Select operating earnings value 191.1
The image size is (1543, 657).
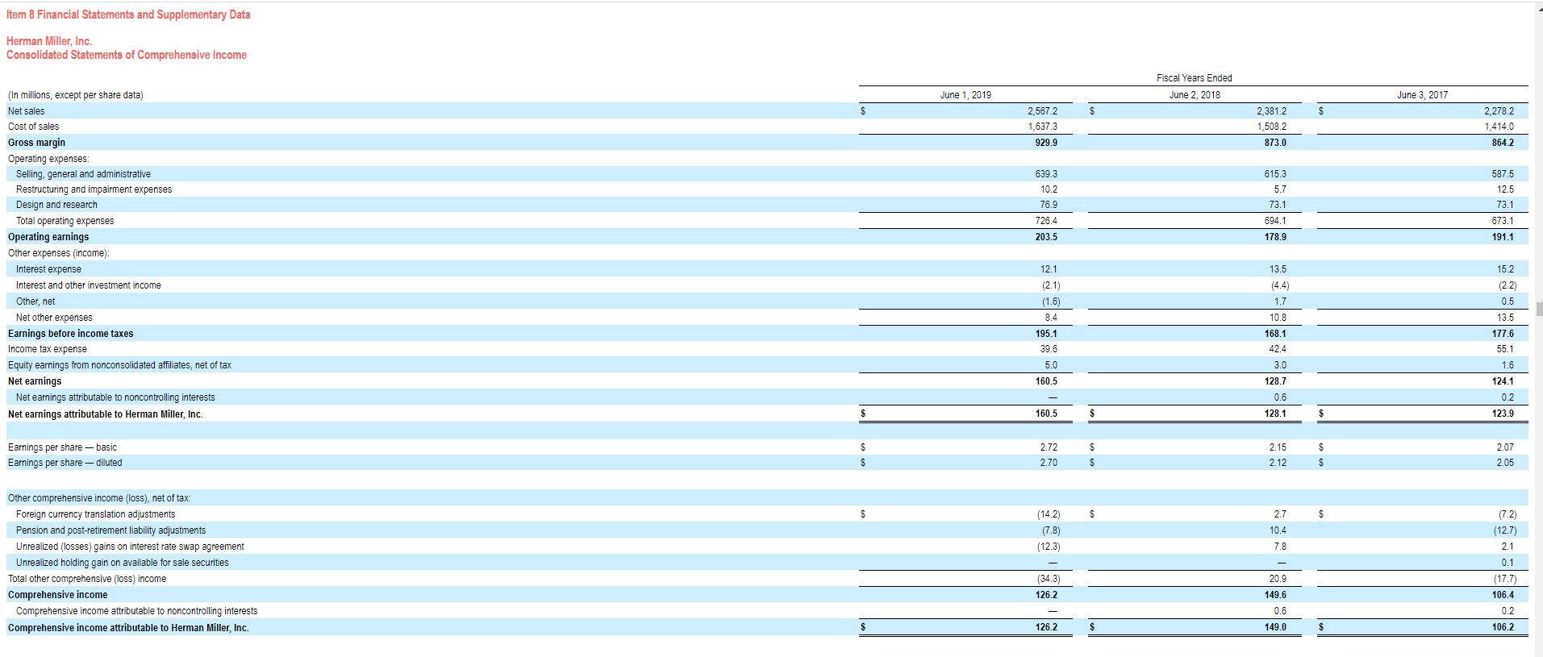pos(1503,237)
